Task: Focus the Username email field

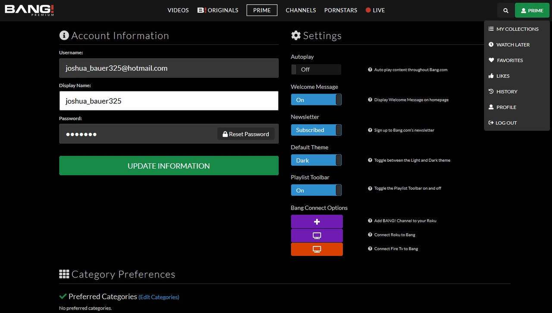Action: (x=169, y=68)
